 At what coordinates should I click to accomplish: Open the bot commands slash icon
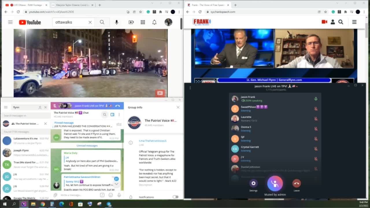[x=102, y=195]
